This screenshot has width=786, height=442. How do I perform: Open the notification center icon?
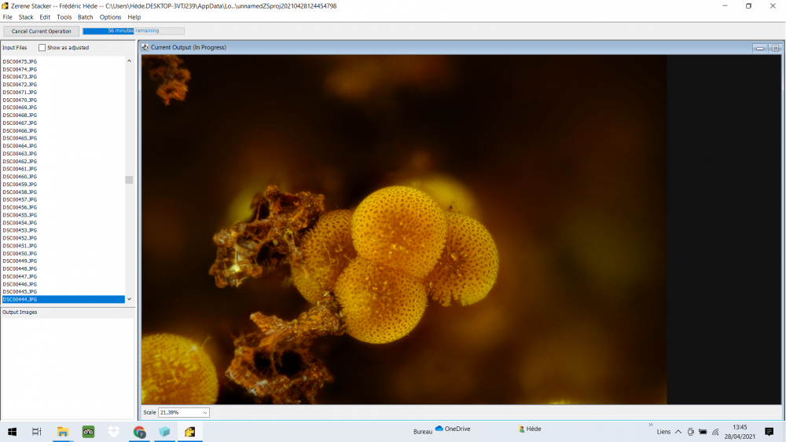(x=769, y=431)
